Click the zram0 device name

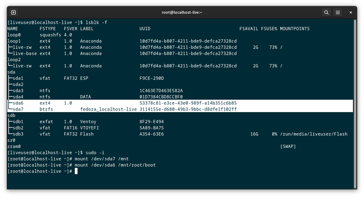pos(14,146)
